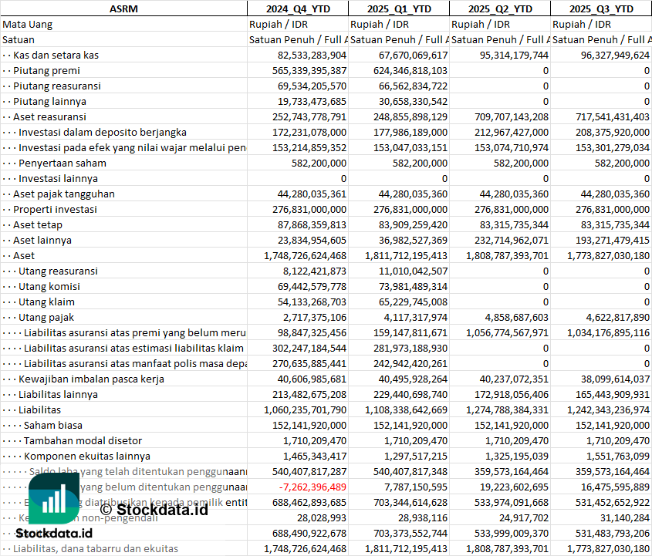Select the Aset 2024_Q4 value 1,748,726,624,468
Viewport: 652px width, 556px height.
(305, 255)
